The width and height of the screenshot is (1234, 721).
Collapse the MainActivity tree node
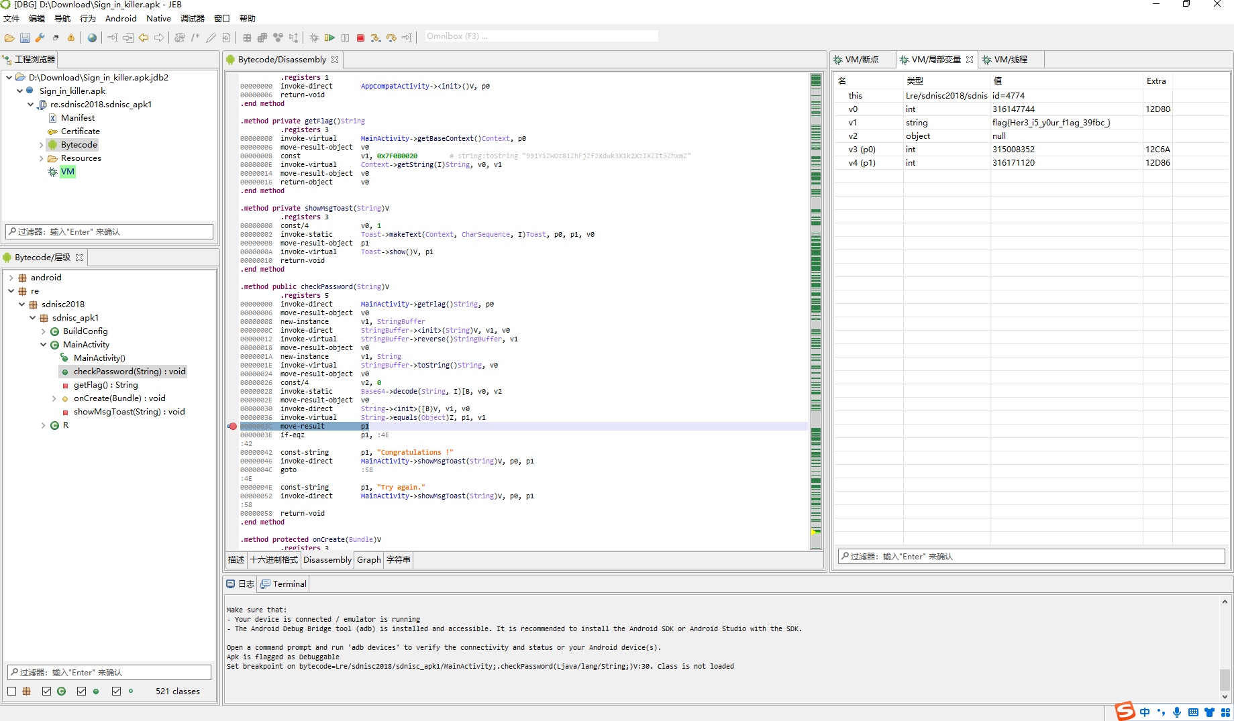(43, 344)
